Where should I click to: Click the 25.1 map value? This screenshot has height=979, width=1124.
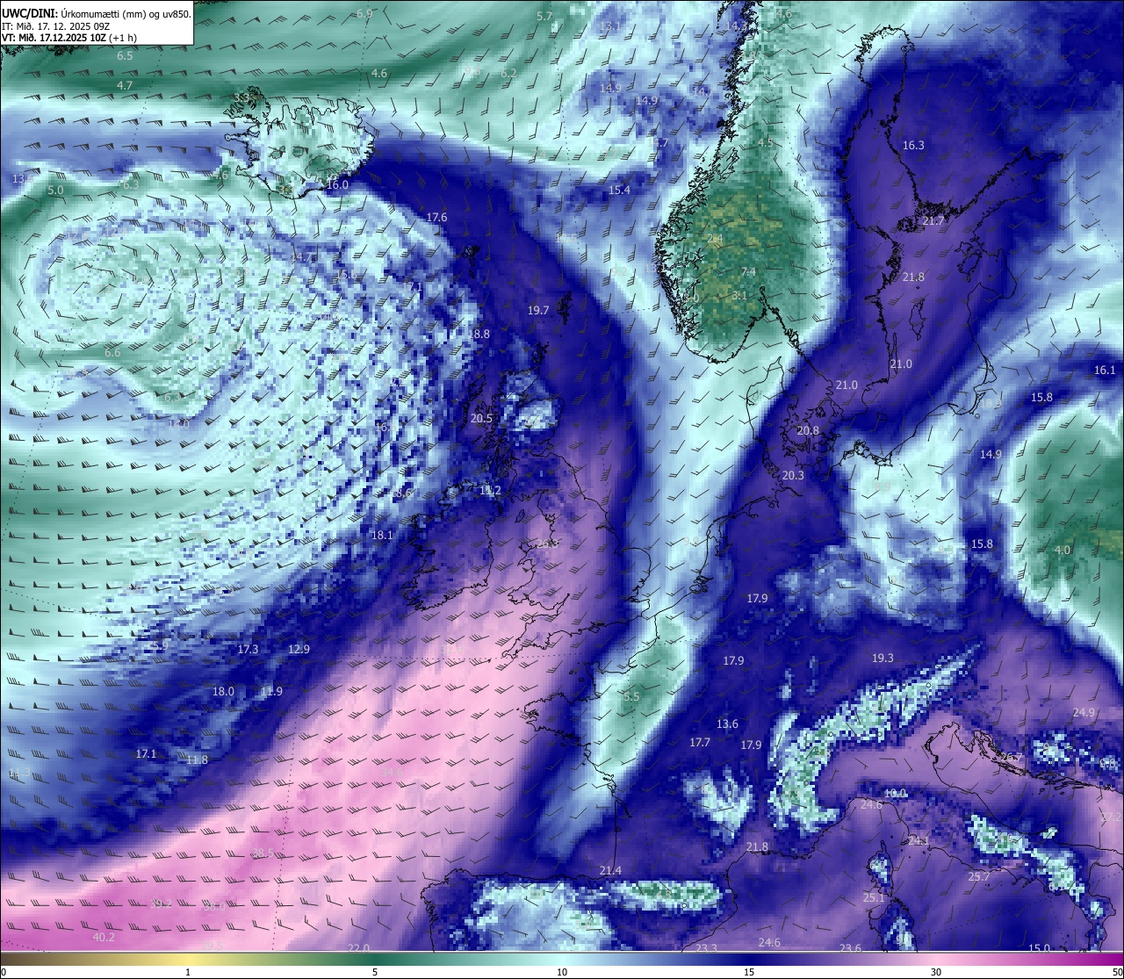tap(874, 897)
